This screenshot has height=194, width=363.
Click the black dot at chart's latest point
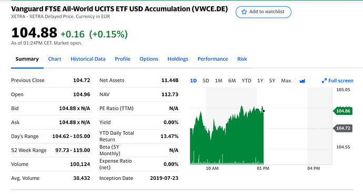(264, 111)
